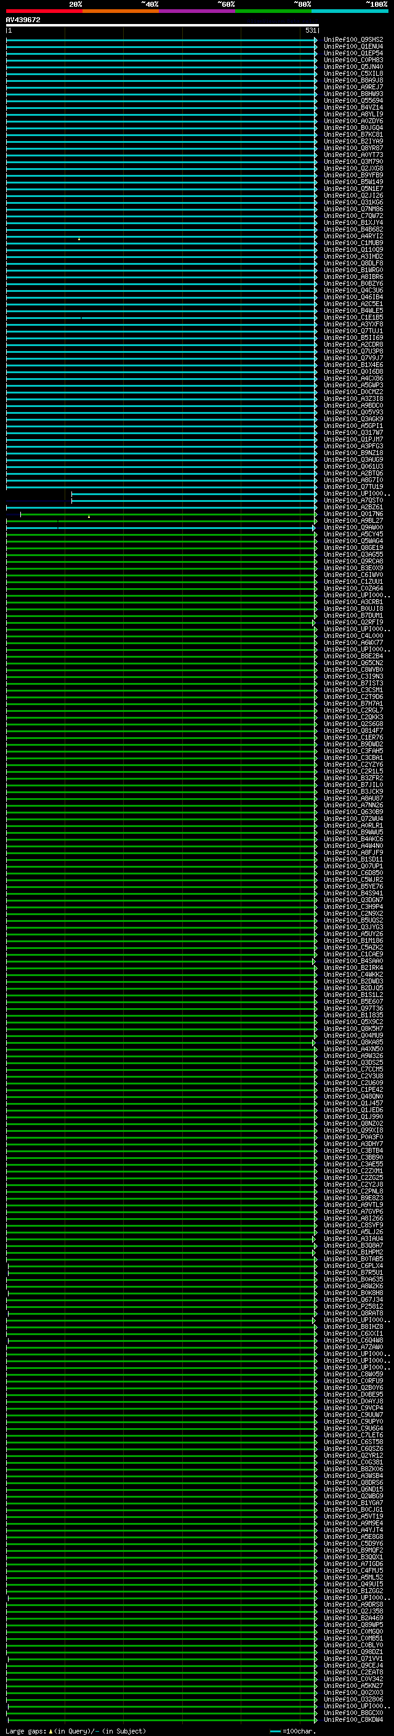
Task: Click the yellow gap marker in the Q017N6 row
Action: (x=89, y=516)
